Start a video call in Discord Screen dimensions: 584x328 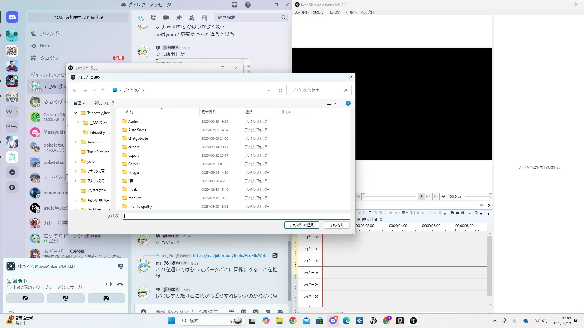(x=166, y=18)
